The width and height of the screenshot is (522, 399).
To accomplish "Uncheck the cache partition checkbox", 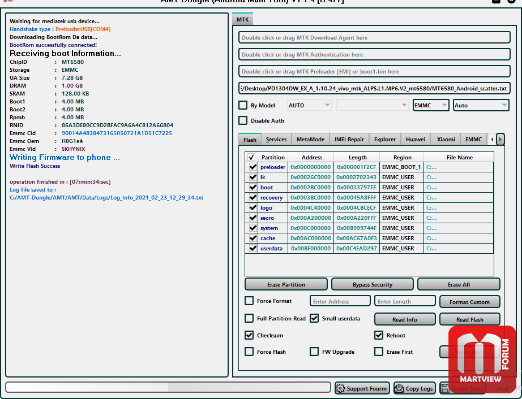I will [253, 238].
